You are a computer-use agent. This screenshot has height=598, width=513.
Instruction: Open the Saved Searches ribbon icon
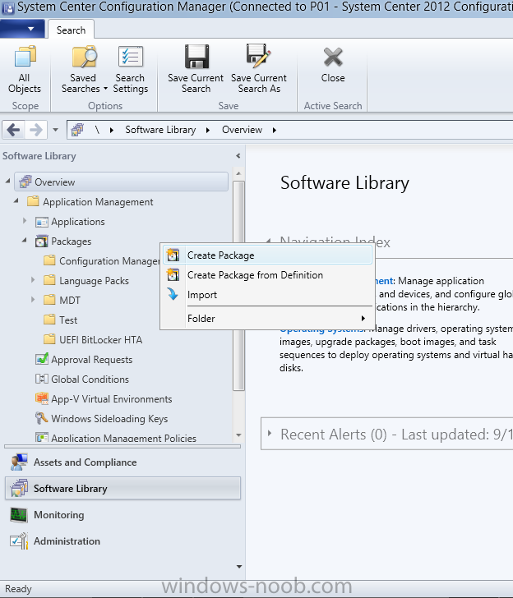click(x=85, y=57)
